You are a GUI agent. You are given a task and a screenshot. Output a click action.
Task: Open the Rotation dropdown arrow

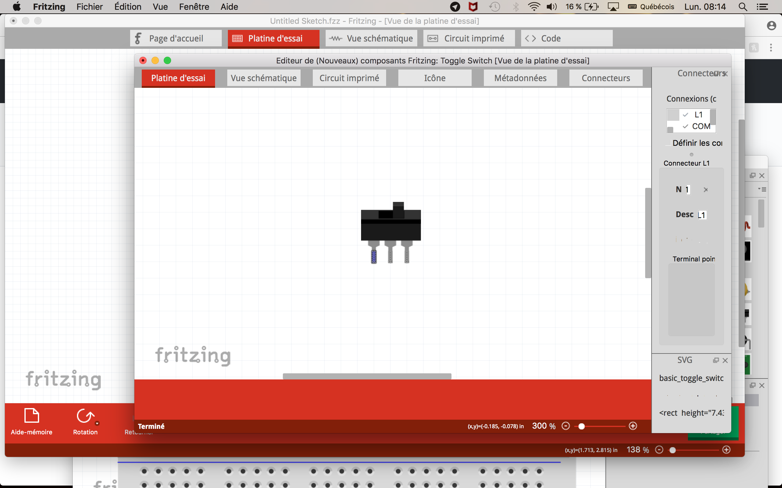click(x=97, y=423)
